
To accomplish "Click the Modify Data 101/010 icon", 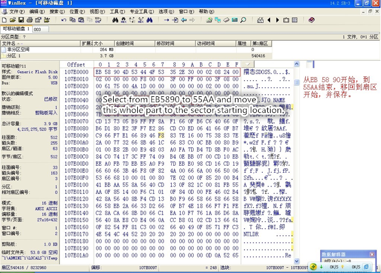I will tap(98, 20).
